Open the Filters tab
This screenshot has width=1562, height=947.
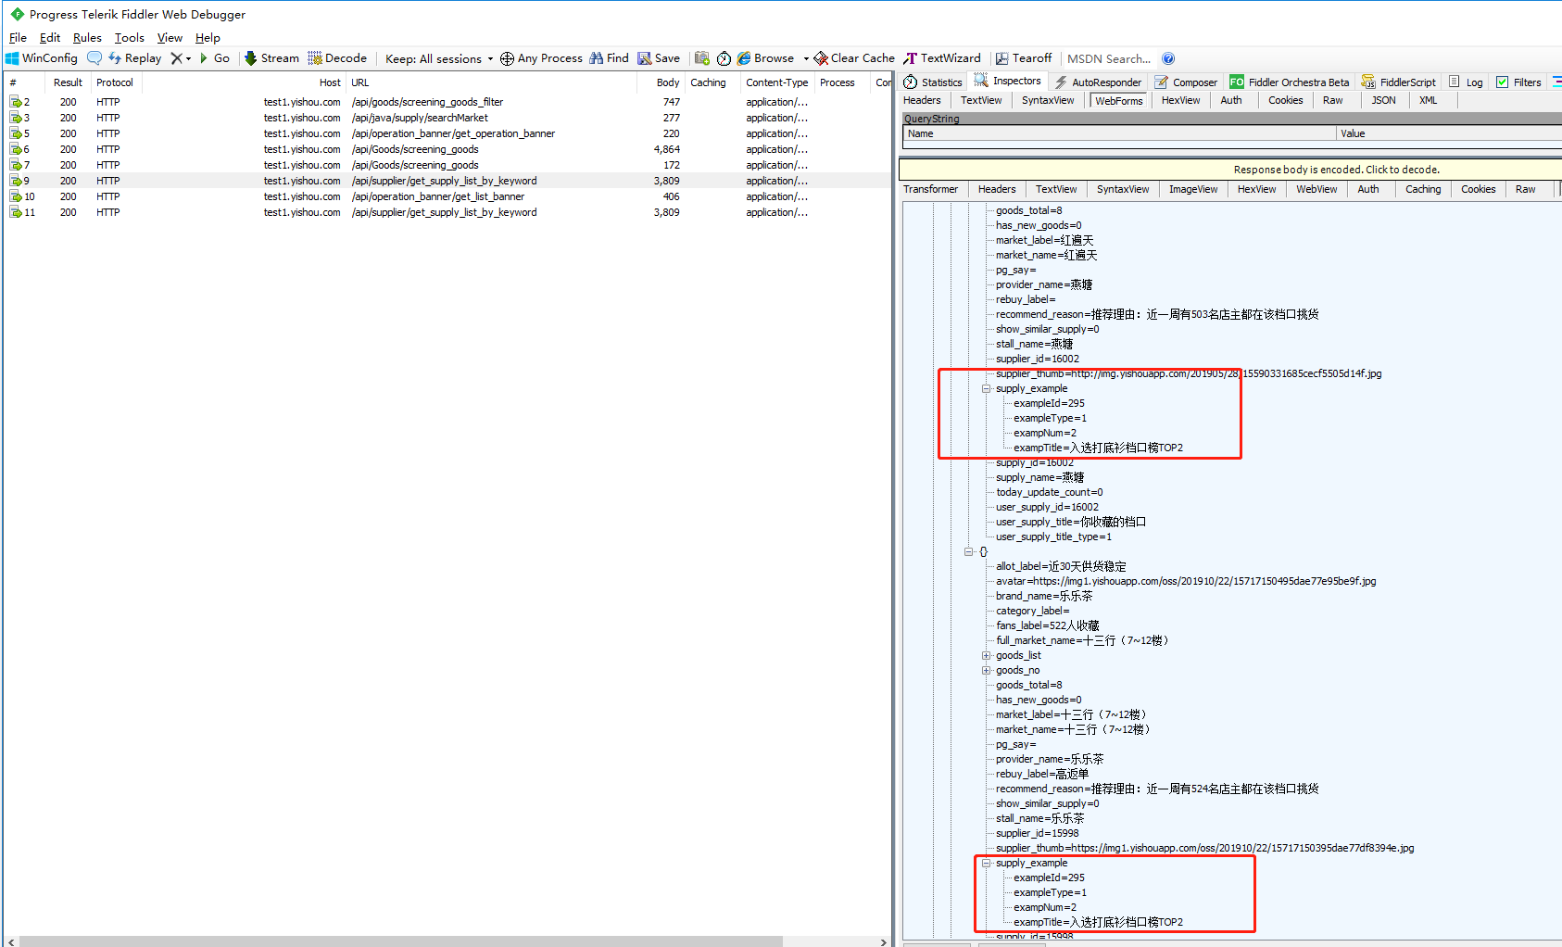coord(1518,82)
